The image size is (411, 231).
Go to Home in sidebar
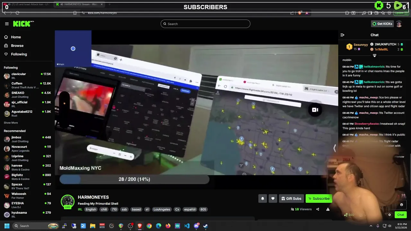coord(16,37)
